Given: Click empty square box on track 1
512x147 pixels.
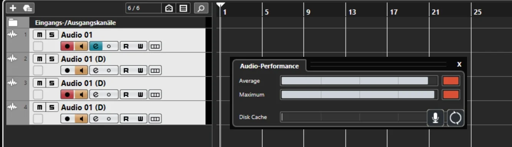Looking at the screenshot, I should click(x=38, y=46).
